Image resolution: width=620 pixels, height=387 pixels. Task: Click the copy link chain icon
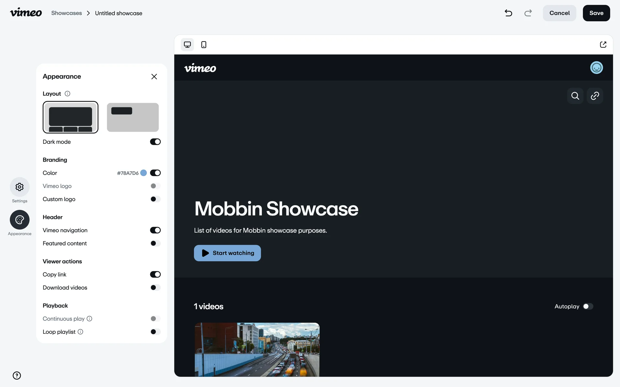595,96
